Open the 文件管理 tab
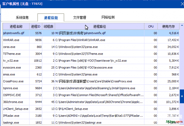The height and width of the screenshot is (126, 184). 79,17
